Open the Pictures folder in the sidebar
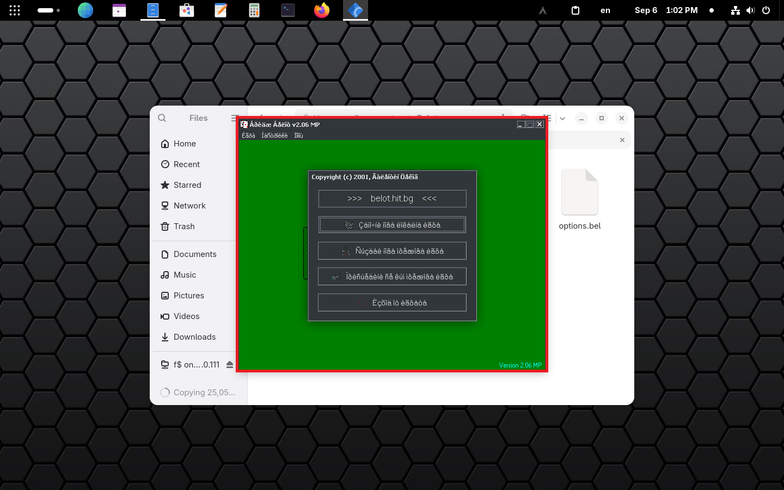 tap(198, 296)
